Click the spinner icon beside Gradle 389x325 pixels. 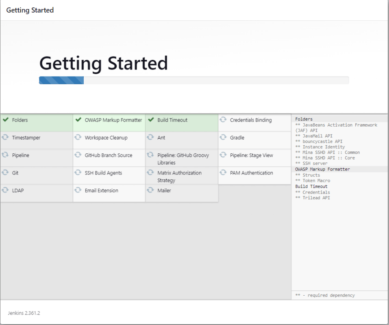tap(223, 137)
